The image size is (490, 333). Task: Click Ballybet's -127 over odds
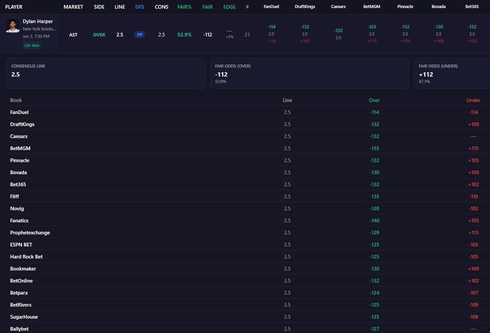[x=374, y=329]
